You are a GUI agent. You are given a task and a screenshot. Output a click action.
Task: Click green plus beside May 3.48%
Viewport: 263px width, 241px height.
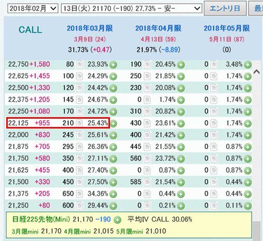pos(248,65)
